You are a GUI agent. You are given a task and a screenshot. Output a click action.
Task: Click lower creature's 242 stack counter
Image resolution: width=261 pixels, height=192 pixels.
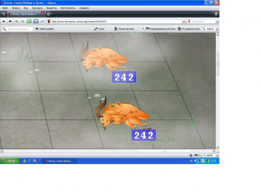point(144,135)
